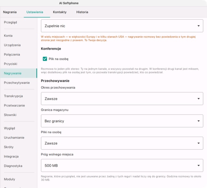Open the Uruchamianie settings section

[18, 138]
